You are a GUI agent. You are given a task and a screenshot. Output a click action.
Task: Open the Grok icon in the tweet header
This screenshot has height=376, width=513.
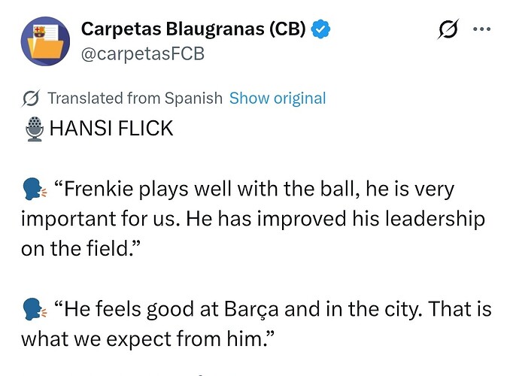448,30
